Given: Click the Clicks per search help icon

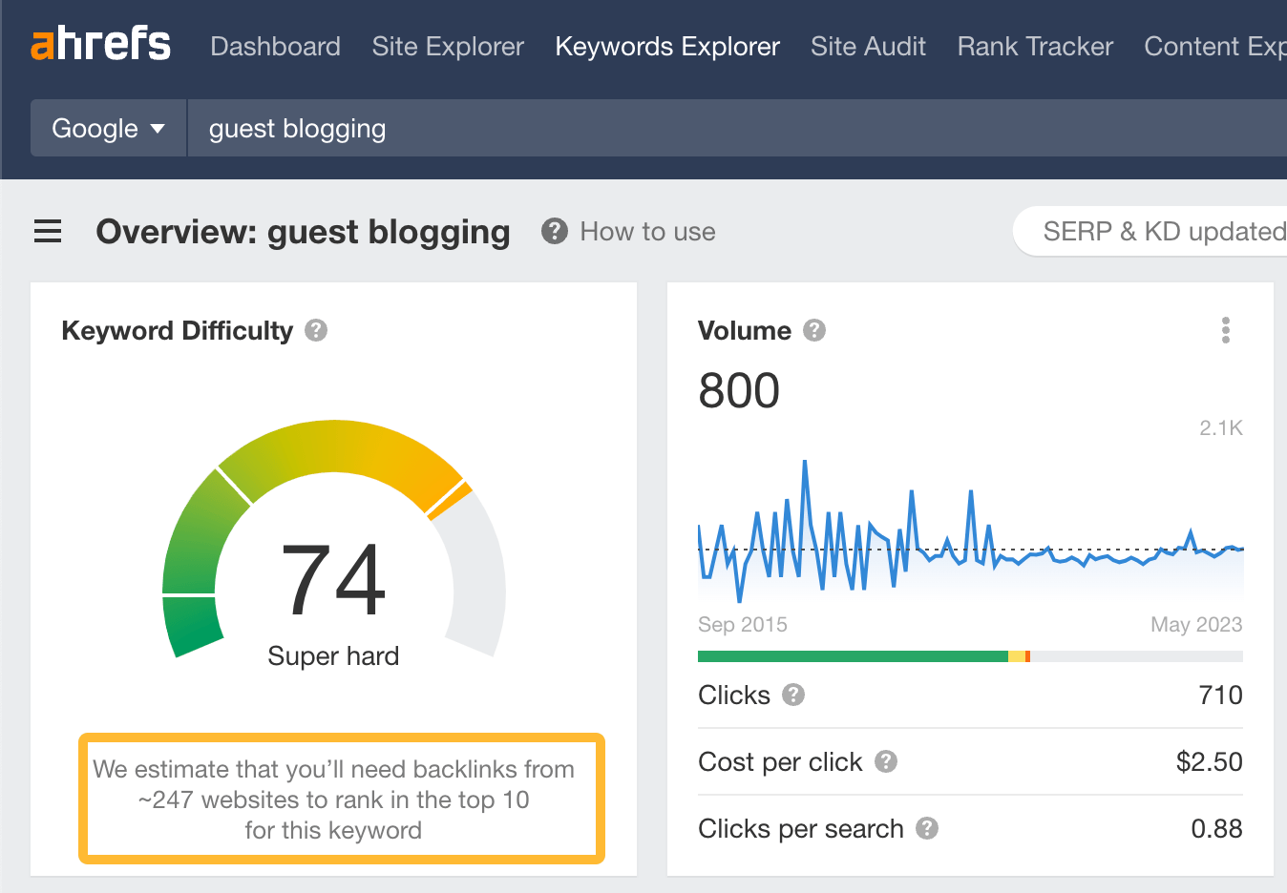Looking at the screenshot, I should pos(925,829).
